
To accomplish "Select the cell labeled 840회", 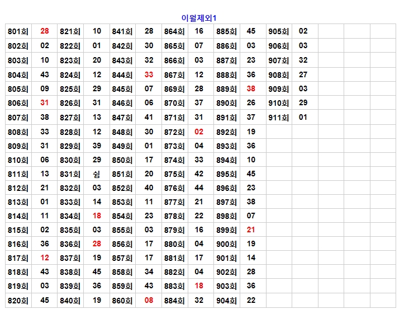I will coord(70,301).
